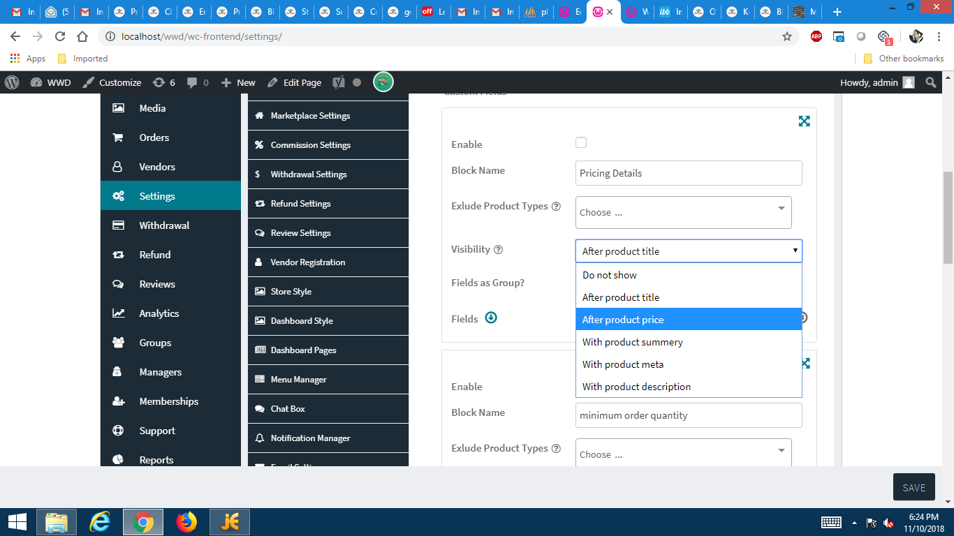Choose 'With product summery' option

[689, 342]
